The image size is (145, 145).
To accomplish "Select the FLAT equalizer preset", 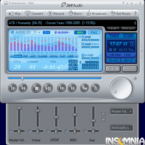I will click(x=63, y=56).
